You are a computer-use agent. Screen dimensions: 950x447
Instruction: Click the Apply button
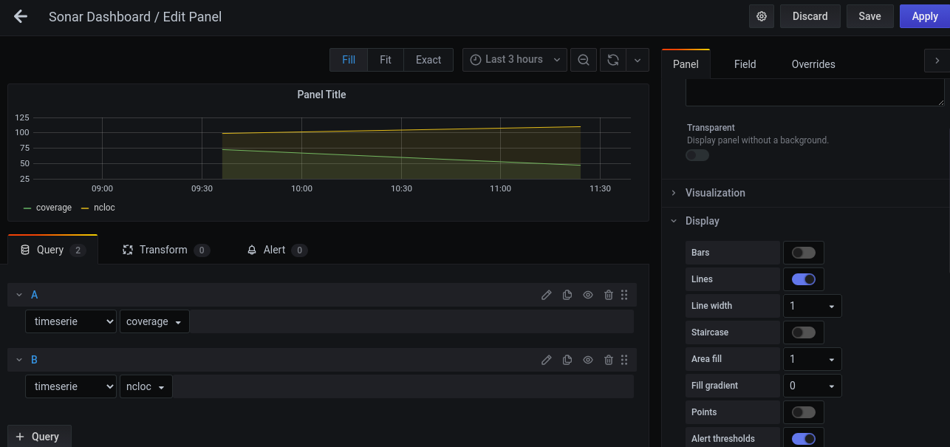924,16
